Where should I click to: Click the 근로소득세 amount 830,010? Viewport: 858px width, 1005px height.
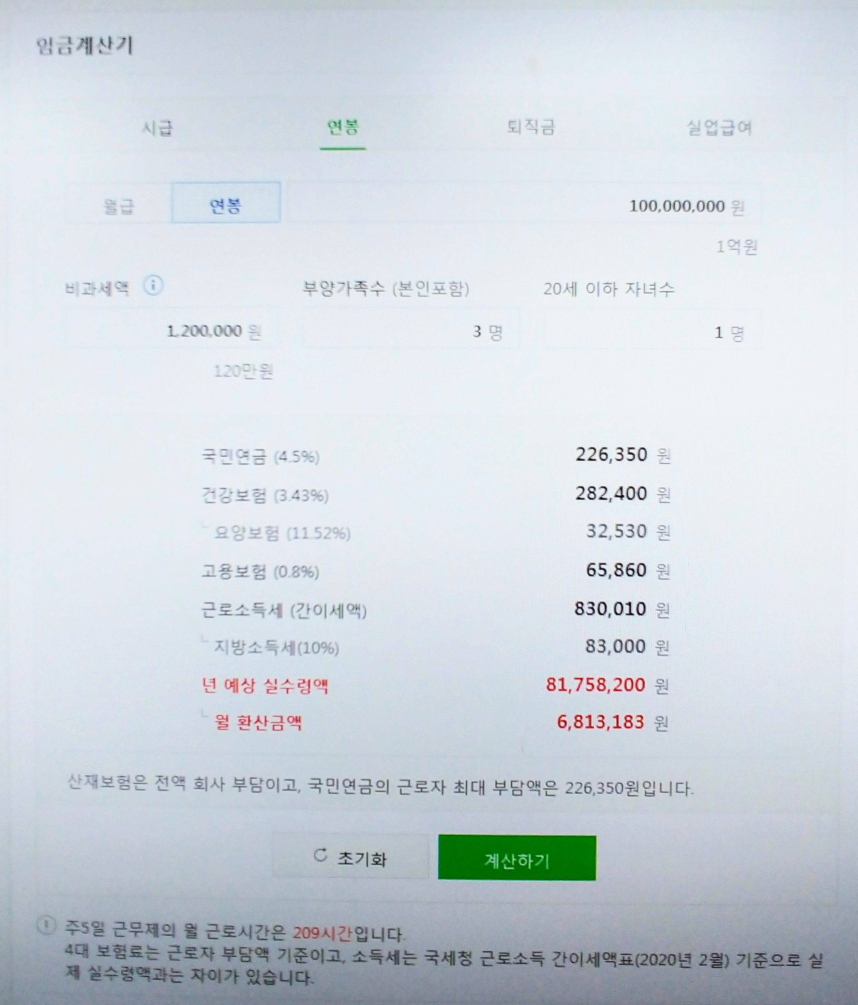(x=610, y=608)
